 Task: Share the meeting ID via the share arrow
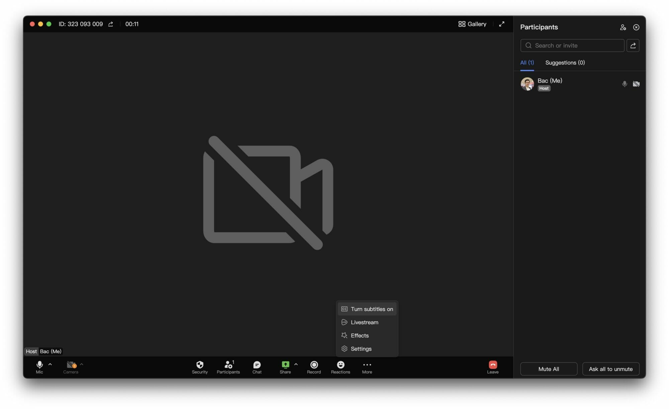click(111, 24)
